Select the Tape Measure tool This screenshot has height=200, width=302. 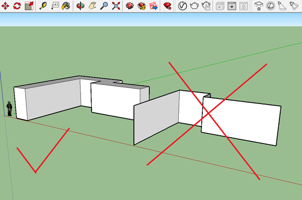(43, 6)
